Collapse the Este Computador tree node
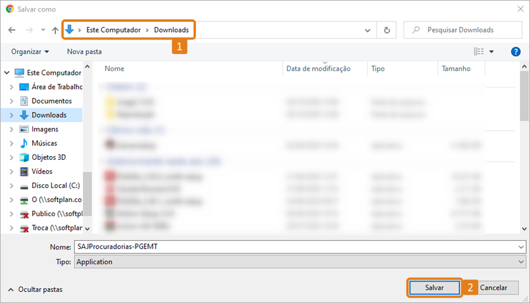The width and height of the screenshot is (530, 303). (x=6, y=73)
